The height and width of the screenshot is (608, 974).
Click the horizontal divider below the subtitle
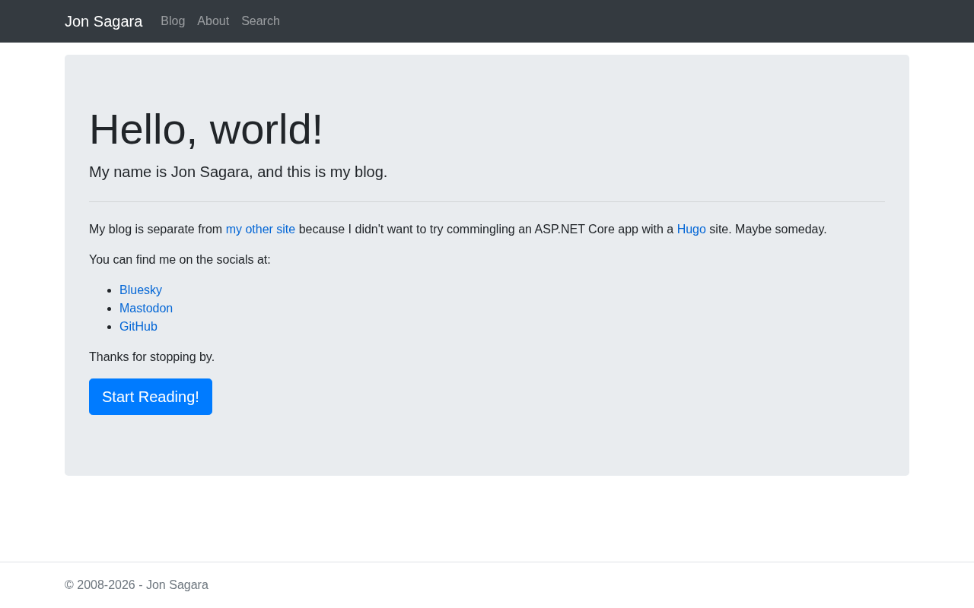tap(487, 202)
